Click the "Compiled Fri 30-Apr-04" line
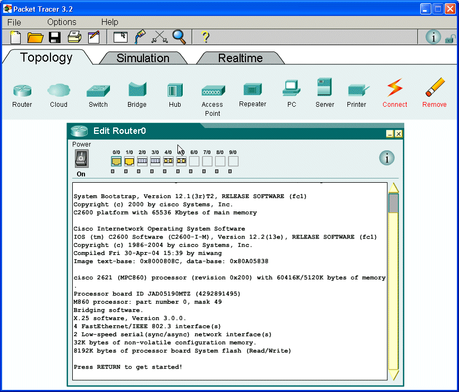Image resolution: width=459 pixels, height=392 pixels. point(148,253)
